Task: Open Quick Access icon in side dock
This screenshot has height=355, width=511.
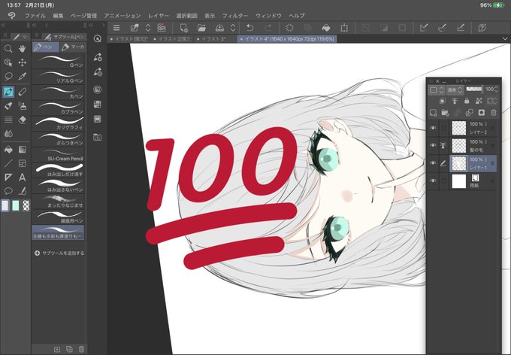Action: [x=97, y=39]
